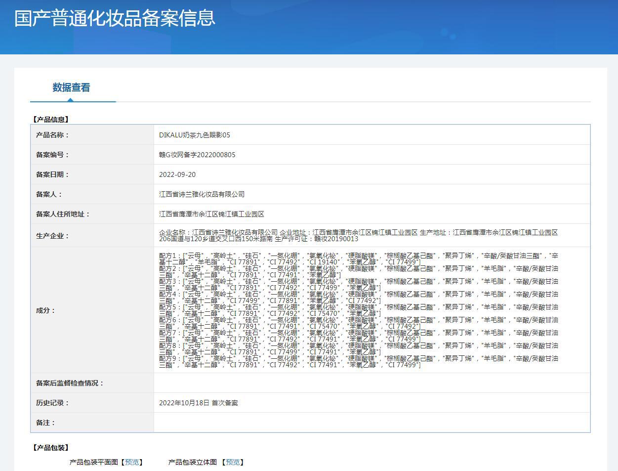Click the page title 国产普通化妆品备案信息
Viewport: 618px width, 471px height.
point(115,18)
